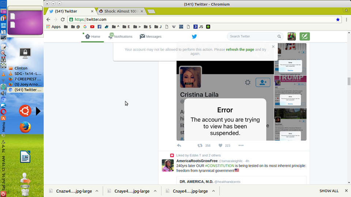Select the SDG - 1x14 VLC entry
351x197 pixels.
pyautogui.click(x=25, y=73)
